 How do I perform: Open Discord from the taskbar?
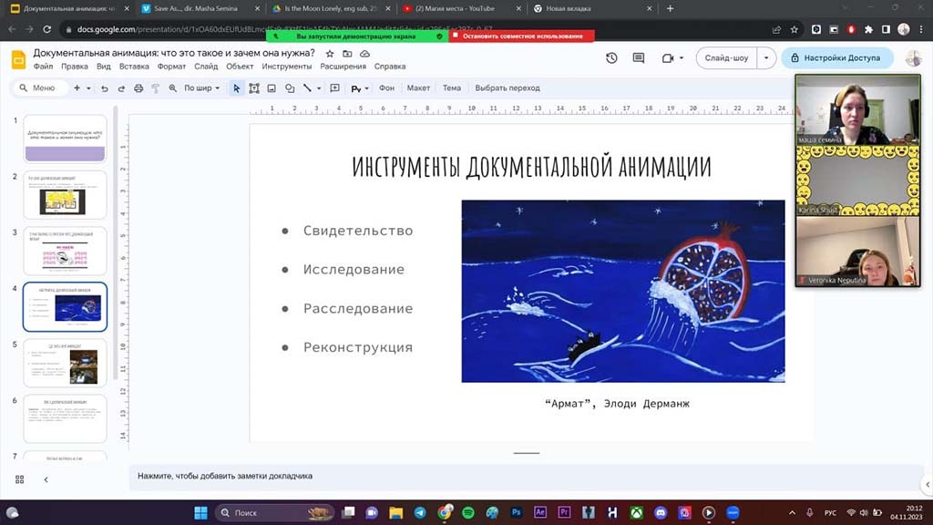coord(661,512)
